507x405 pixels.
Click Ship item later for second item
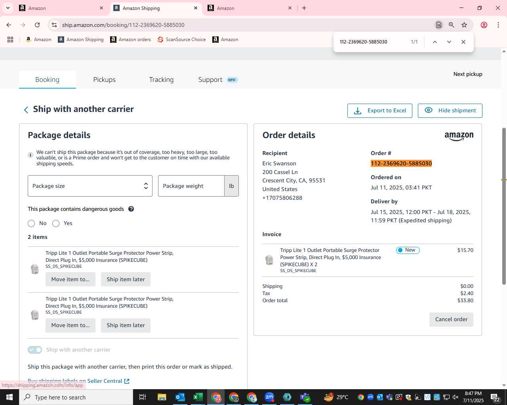(126, 325)
